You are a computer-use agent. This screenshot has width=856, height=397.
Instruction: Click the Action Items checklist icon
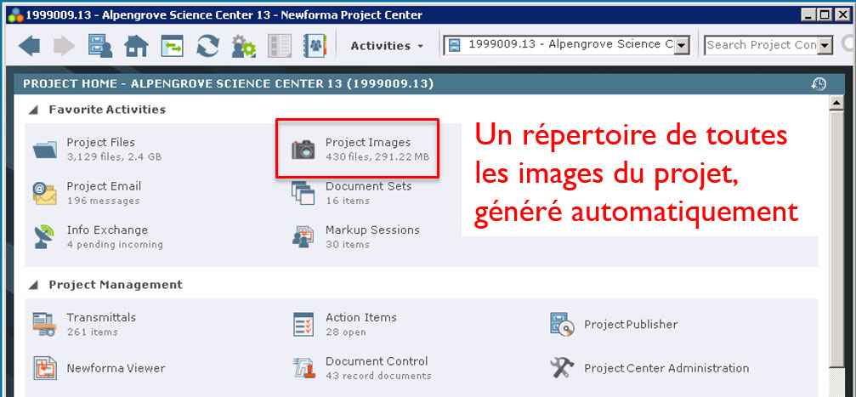(303, 324)
